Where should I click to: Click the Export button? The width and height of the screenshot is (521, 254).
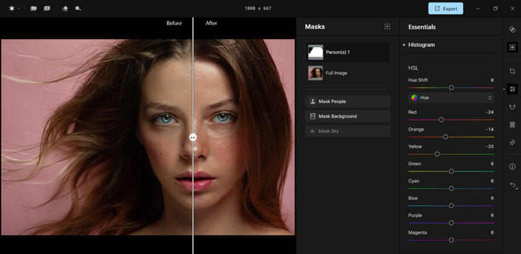[x=445, y=9]
